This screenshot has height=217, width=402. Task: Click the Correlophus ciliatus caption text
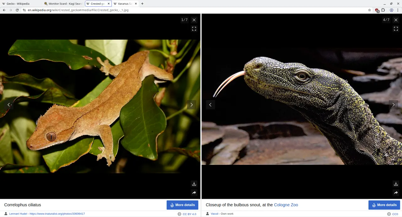(23, 205)
